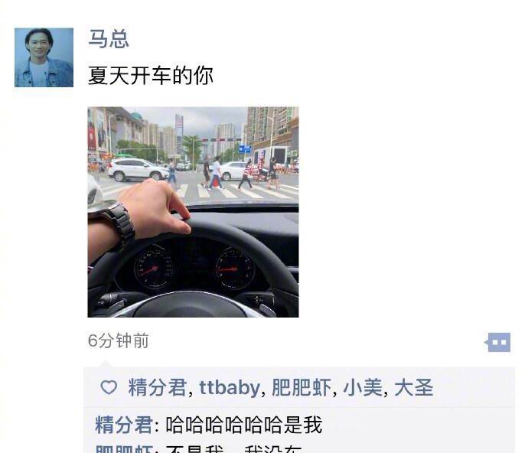Open 小美 profile from likes list
The height and width of the screenshot is (453, 528).
click(363, 388)
